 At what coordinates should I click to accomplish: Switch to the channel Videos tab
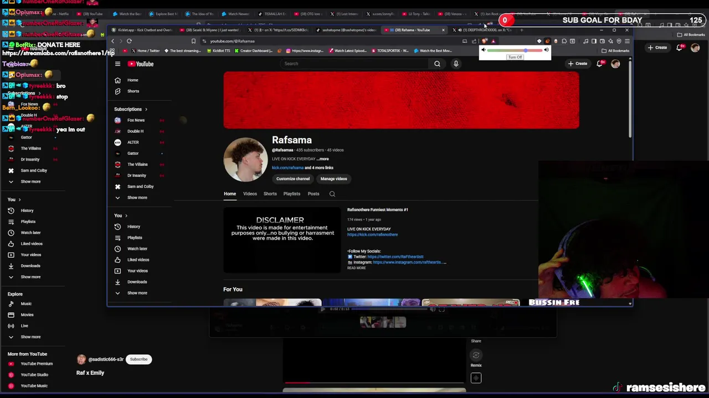250,194
